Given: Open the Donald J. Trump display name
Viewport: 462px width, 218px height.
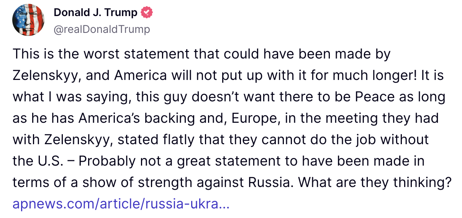Looking at the screenshot, I should click(x=95, y=13).
